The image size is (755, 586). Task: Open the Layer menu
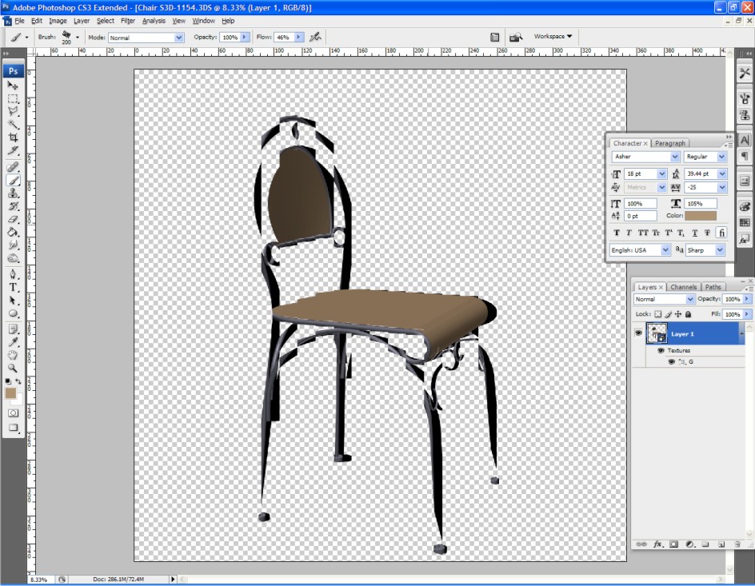[82, 21]
